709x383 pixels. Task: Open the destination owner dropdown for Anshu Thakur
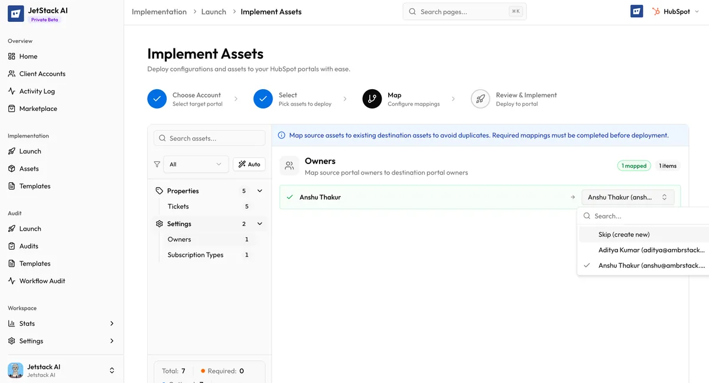627,197
